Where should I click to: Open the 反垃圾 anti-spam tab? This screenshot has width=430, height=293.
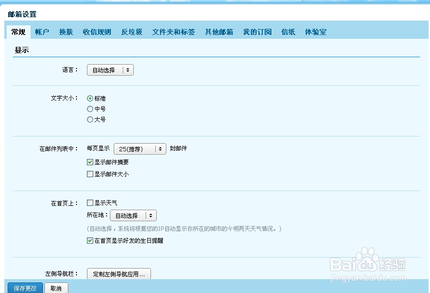point(131,32)
